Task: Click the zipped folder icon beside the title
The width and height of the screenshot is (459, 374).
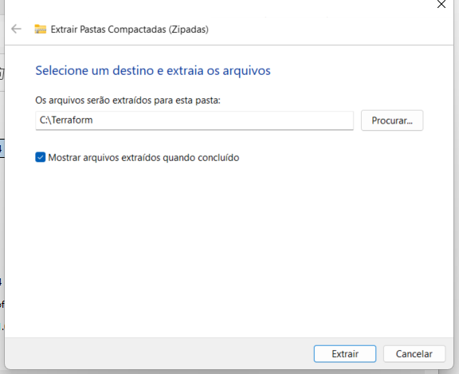Action: pyautogui.click(x=41, y=29)
